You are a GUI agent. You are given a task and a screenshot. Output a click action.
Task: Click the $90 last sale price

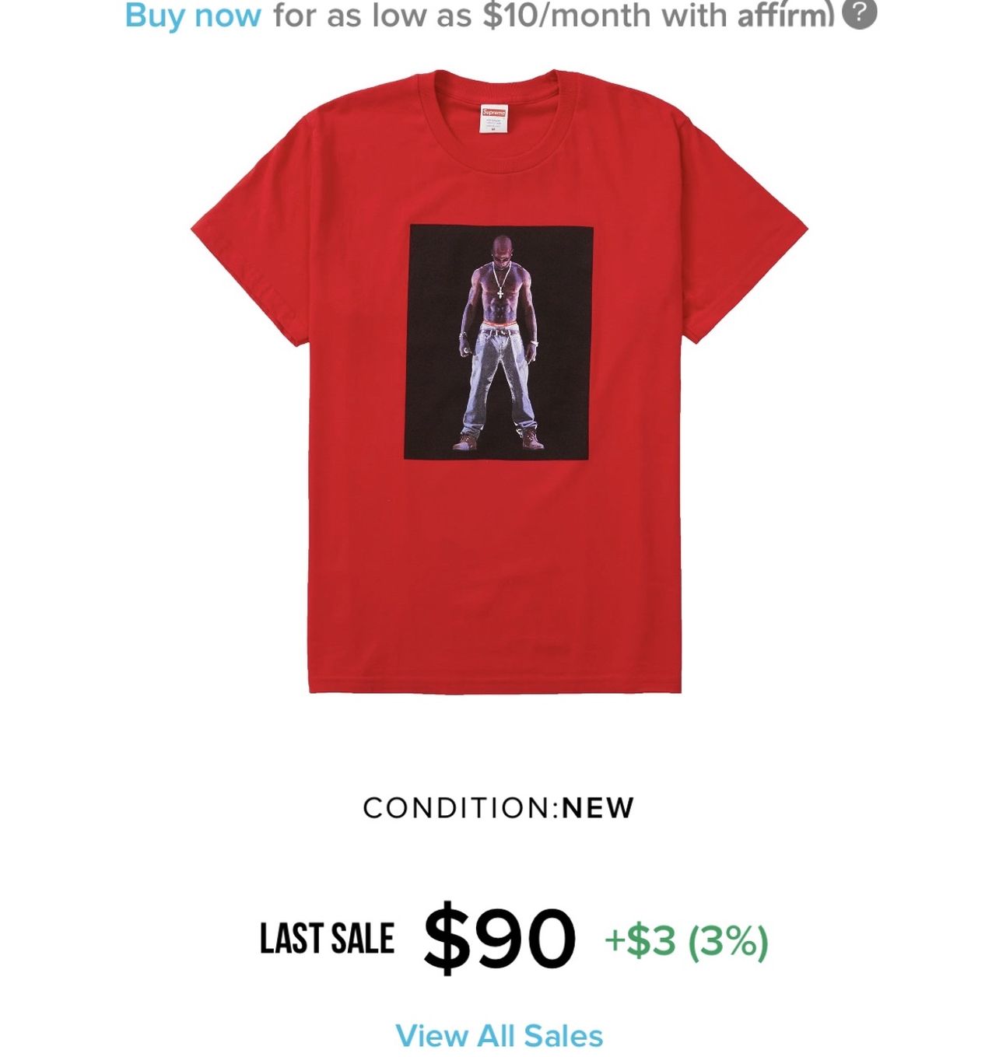pos(499,937)
